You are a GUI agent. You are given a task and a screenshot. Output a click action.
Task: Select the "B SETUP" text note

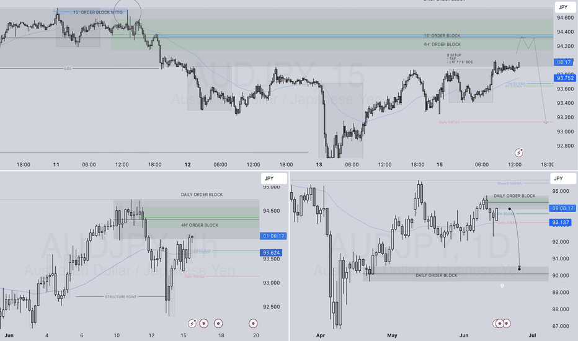pyautogui.click(x=460, y=59)
